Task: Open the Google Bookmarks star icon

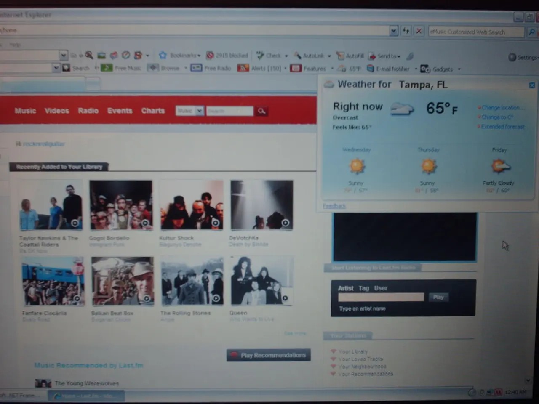Action: pos(163,55)
